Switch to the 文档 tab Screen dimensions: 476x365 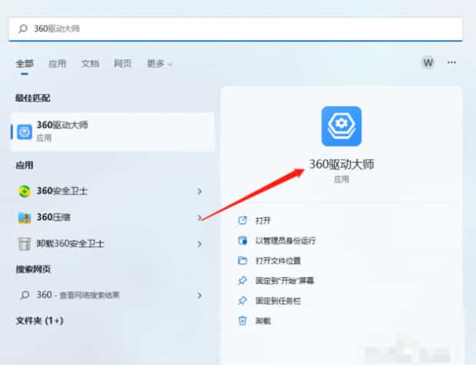pos(90,64)
